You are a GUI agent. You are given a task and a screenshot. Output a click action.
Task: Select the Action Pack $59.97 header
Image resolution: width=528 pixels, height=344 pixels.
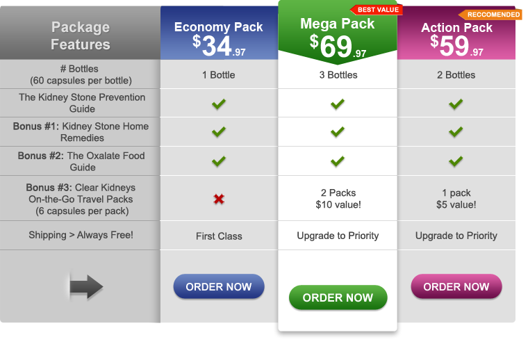click(456, 33)
